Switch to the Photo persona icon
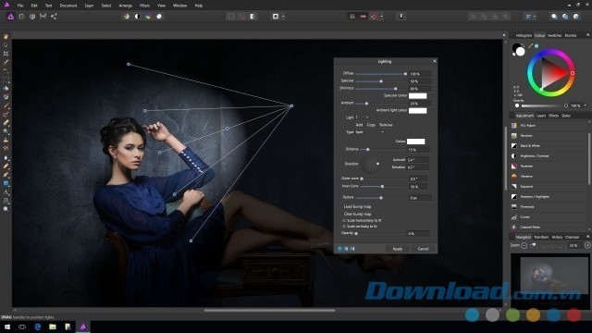 (x=10, y=17)
